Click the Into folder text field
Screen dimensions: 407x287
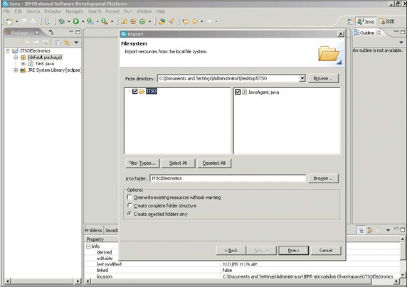point(228,178)
